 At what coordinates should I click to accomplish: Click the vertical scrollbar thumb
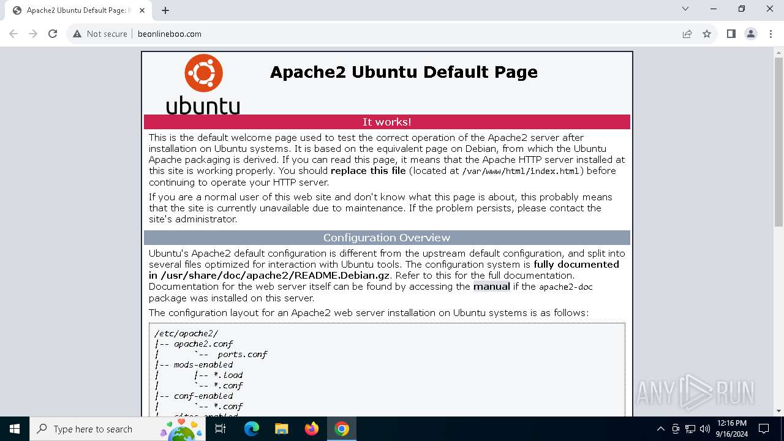[778, 142]
